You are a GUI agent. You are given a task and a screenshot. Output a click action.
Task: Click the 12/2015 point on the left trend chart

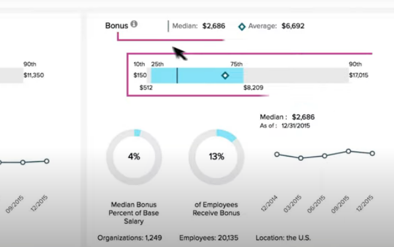46,161
